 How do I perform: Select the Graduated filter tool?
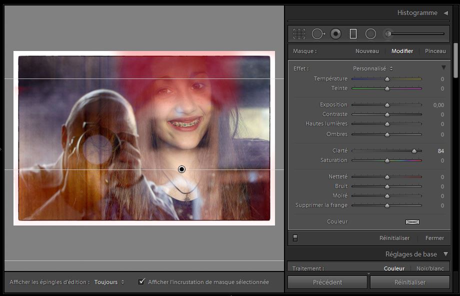(x=353, y=33)
